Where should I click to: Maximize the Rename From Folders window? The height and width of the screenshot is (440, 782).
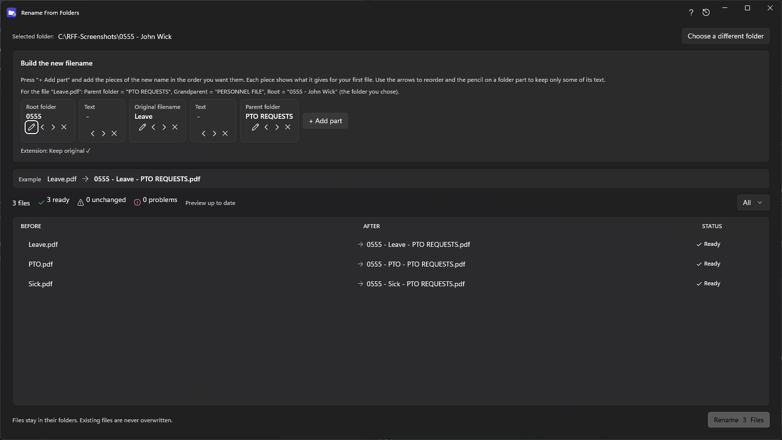pyautogui.click(x=747, y=8)
